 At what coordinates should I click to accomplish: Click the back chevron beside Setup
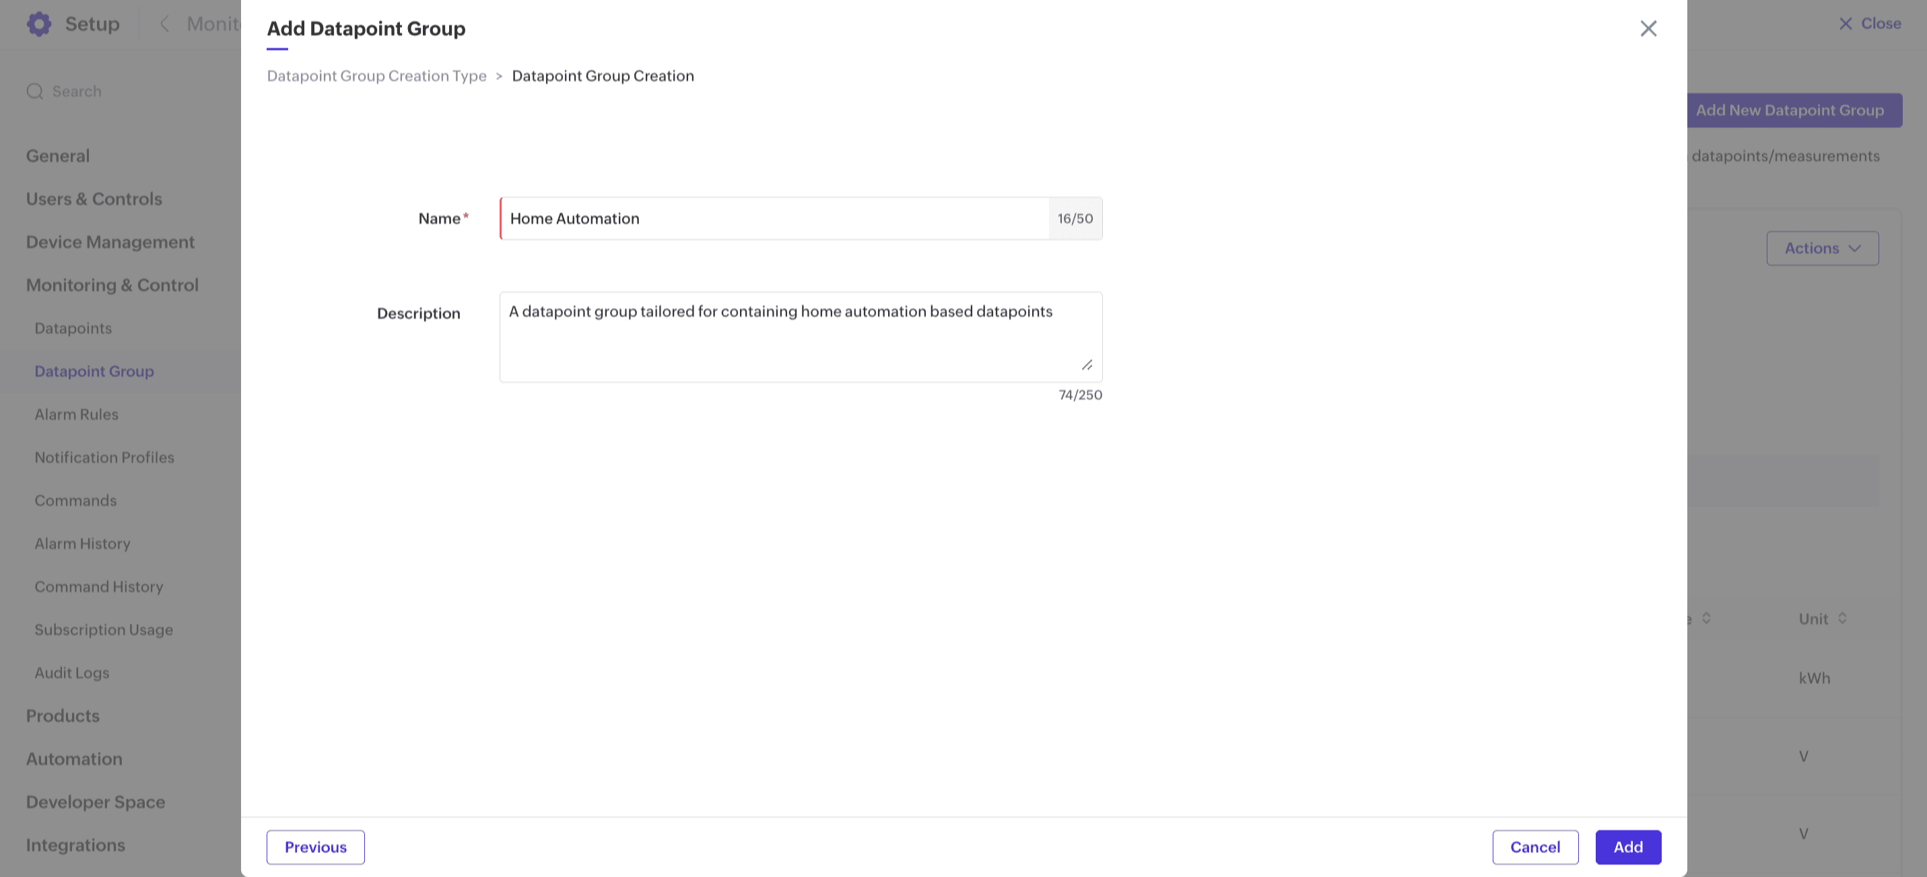point(166,24)
